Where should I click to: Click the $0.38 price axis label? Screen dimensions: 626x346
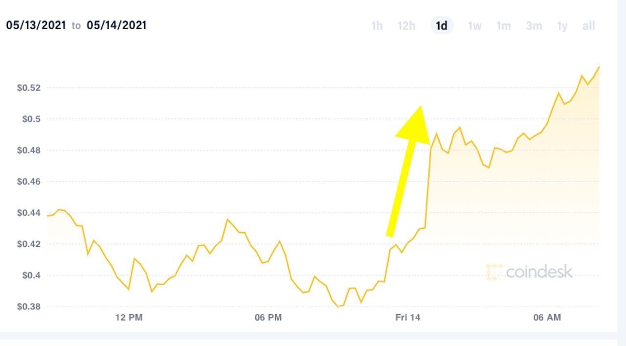(29, 307)
